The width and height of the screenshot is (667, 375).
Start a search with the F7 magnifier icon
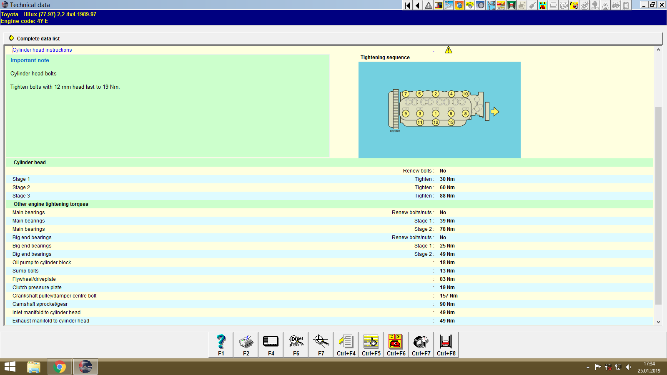[321, 345]
